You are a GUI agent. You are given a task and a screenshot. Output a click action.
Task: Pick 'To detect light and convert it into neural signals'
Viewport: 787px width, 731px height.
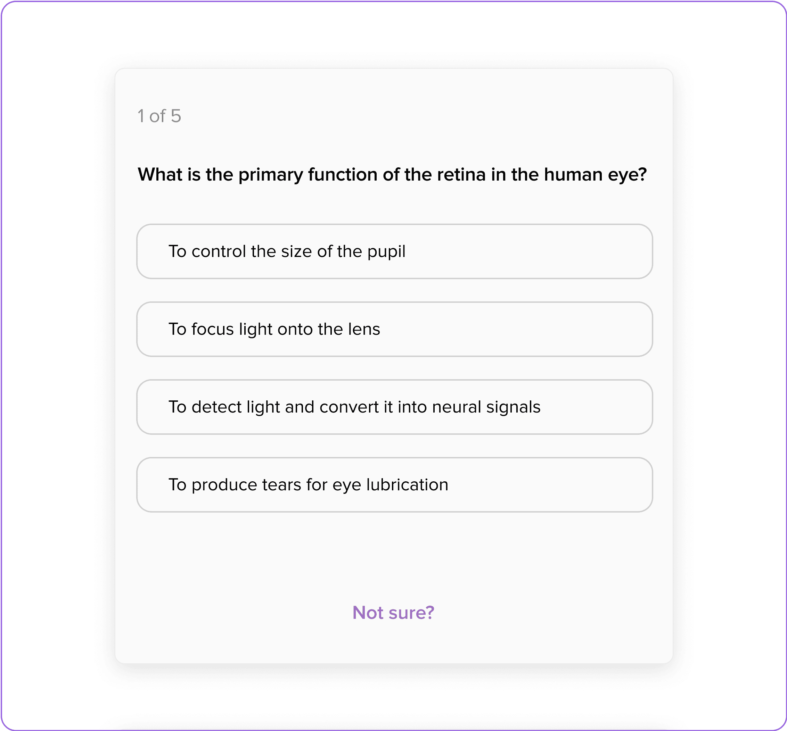(x=393, y=407)
